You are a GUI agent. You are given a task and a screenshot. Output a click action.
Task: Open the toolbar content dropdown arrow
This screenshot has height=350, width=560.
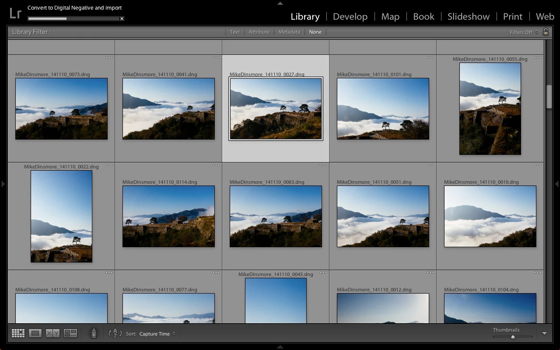(x=544, y=333)
